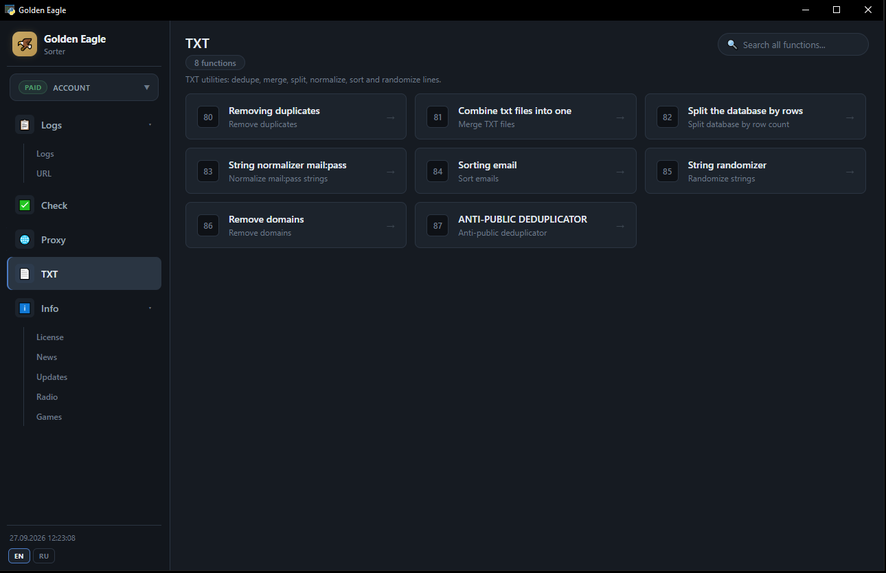This screenshot has height=573, width=886.
Task: Click the Proxy globe icon
Action: pyautogui.click(x=25, y=240)
